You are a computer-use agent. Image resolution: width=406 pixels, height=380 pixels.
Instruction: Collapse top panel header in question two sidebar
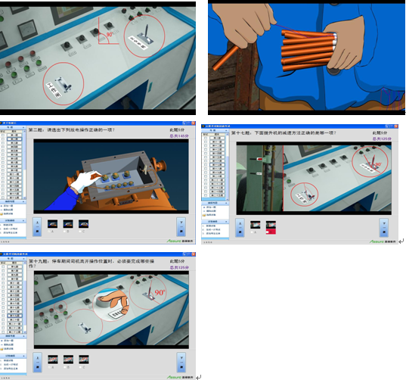13,127
